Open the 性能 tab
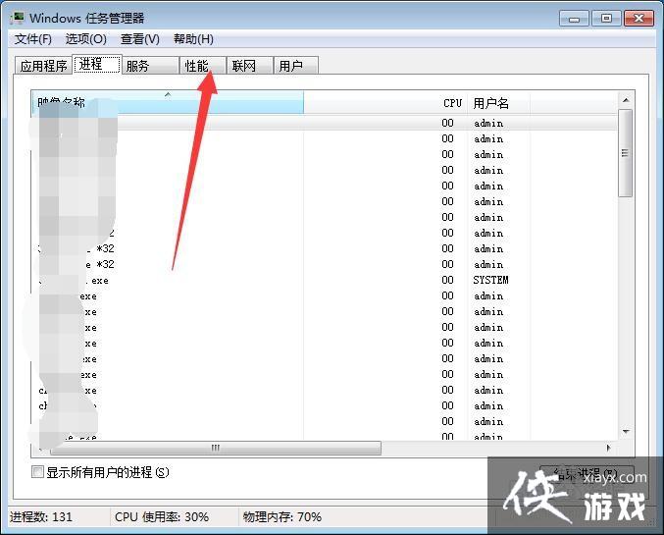Viewport: 664px width, 535px height. tap(202, 66)
